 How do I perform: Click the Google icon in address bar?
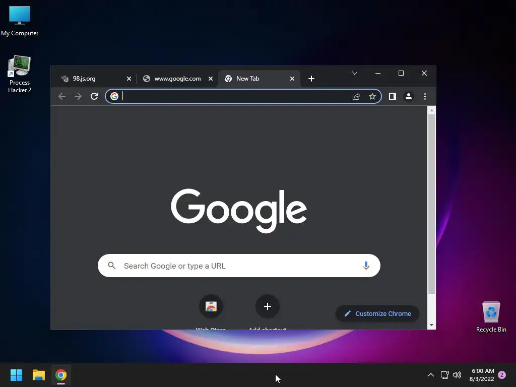coord(114,96)
